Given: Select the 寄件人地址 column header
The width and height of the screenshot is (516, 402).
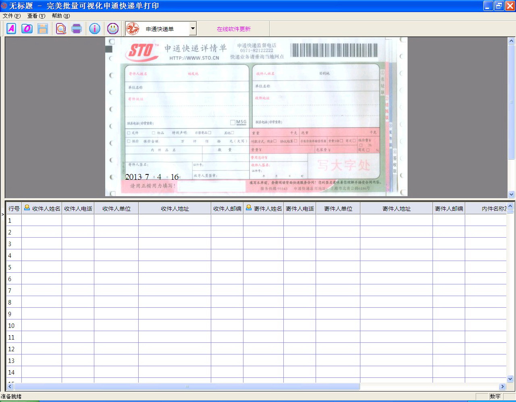Looking at the screenshot, I should click(397, 209).
